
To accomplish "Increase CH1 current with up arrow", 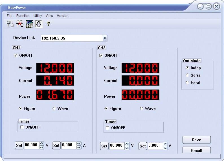I will point(79,143).
